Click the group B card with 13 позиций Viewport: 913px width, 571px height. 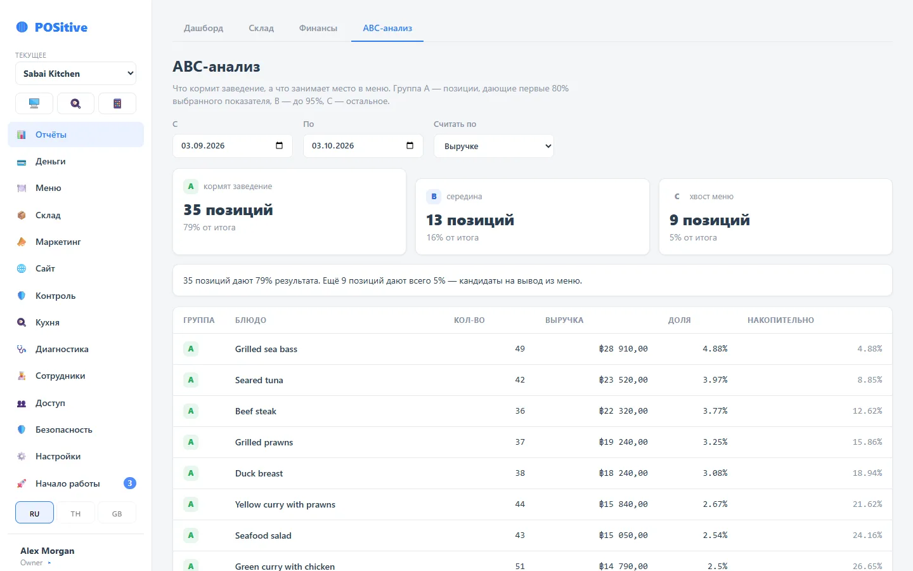coord(533,216)
